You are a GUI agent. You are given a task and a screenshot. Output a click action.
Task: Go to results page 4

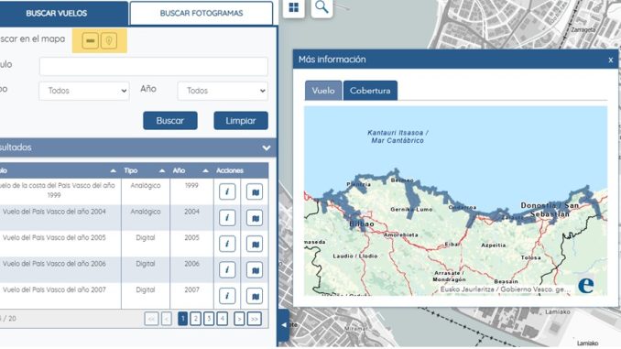pyautogui.click(x=223, y=319)
